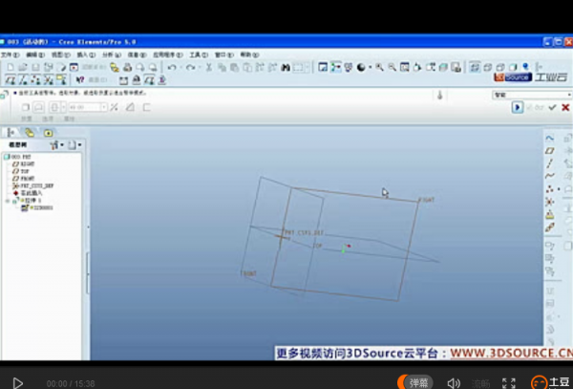
Task: Open dropdown arrow beside shaded sphere icon
Action: pyautogui.click(x=371, y=67)
